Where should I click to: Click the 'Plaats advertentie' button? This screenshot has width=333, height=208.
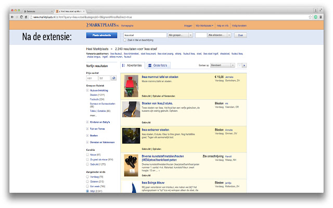click(101, 35)
